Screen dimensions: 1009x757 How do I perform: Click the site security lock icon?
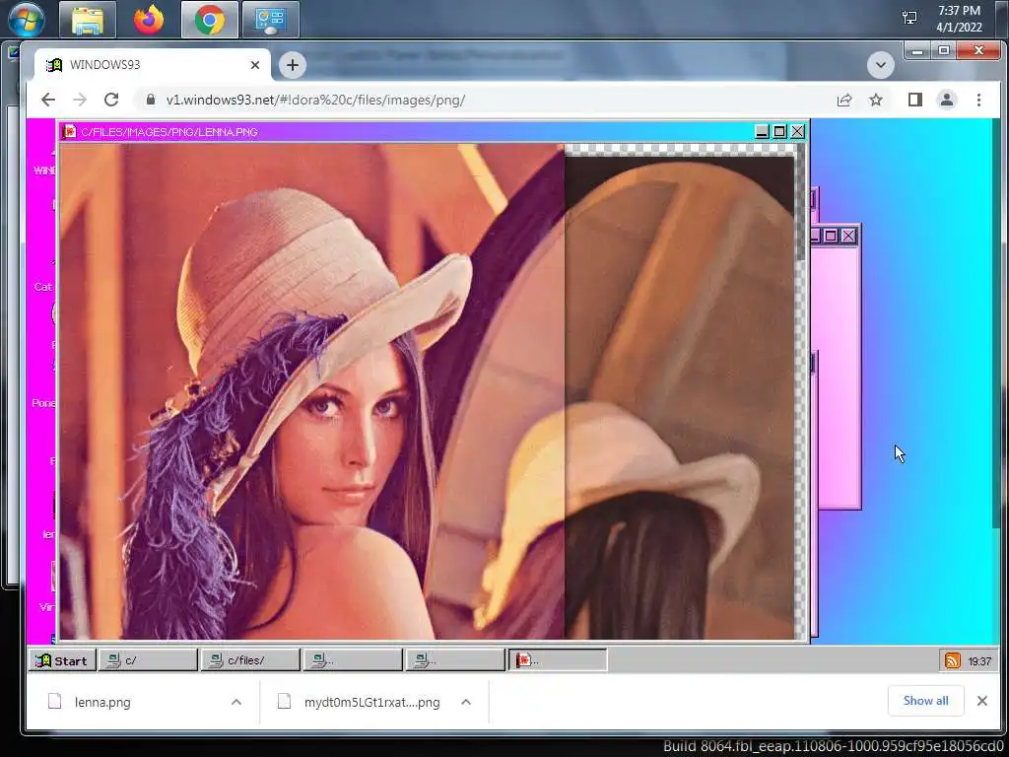151,100
